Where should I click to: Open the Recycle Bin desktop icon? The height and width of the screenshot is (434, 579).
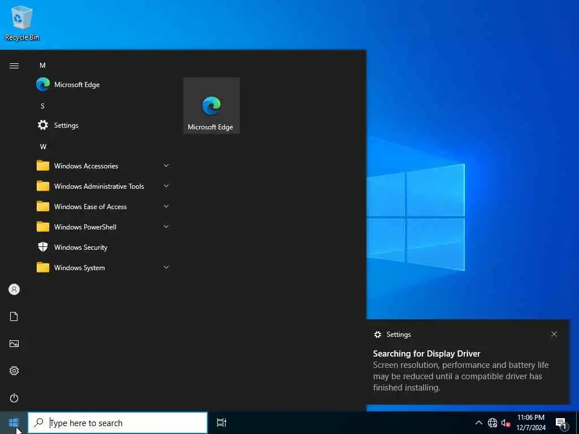click(x=21, y=23)
